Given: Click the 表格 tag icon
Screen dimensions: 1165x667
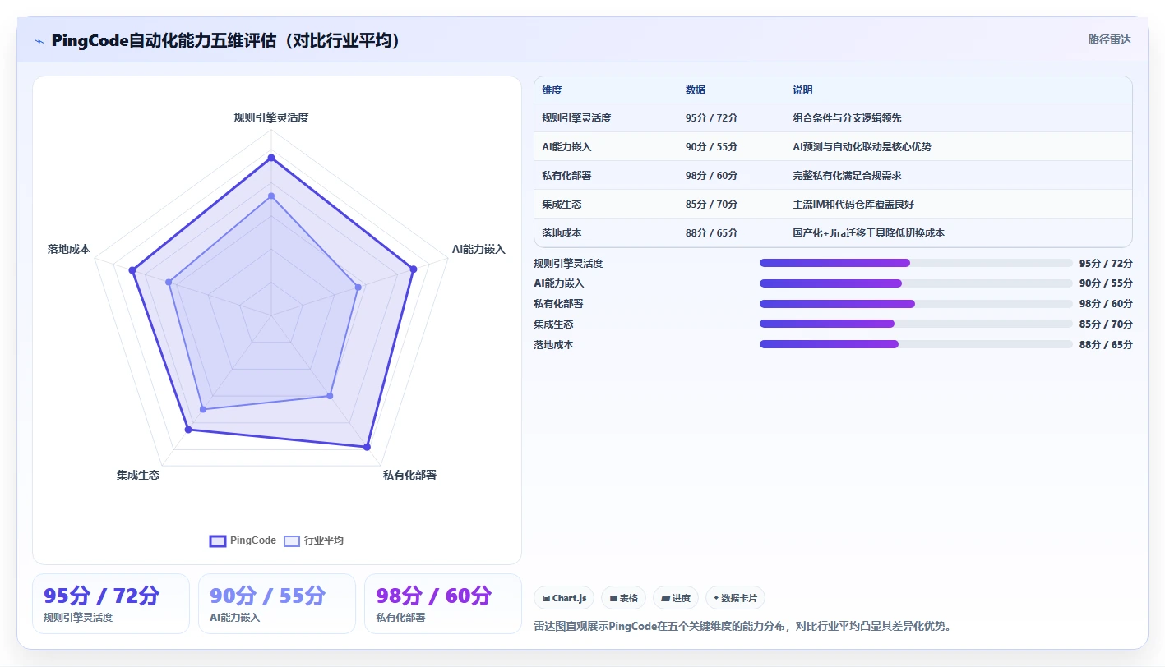Looking at the screenshot, I should point(613,598).
